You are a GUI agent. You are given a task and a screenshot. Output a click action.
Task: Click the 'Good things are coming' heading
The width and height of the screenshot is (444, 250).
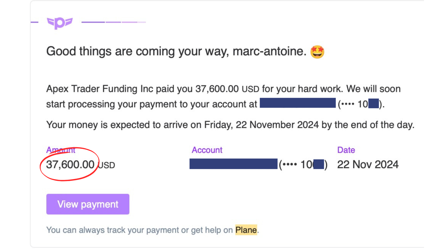pyautogui.click(x=176, y=51)
